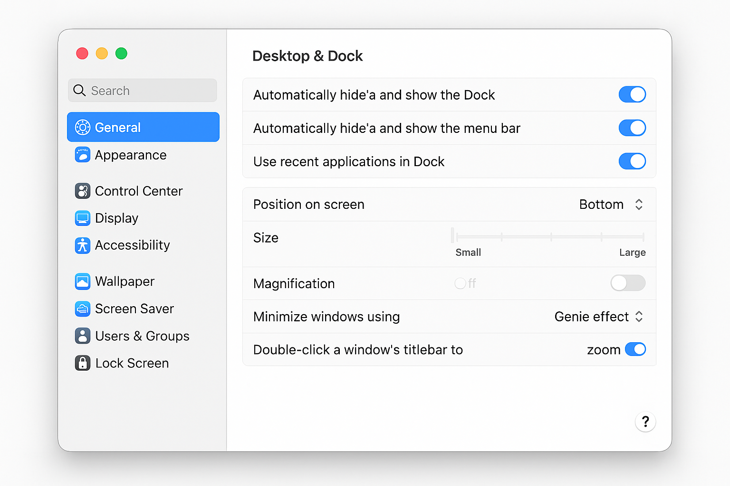Click the Desktop & Dock heading
This screenshot has width=730, height=486.
pos(307,56)
